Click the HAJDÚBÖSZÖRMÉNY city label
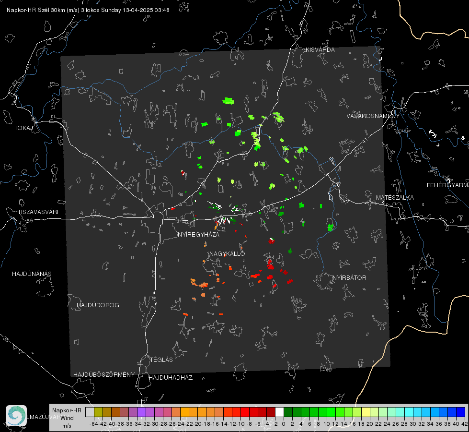Viewport: 469px width, 432px height. (x=104, y=375)
